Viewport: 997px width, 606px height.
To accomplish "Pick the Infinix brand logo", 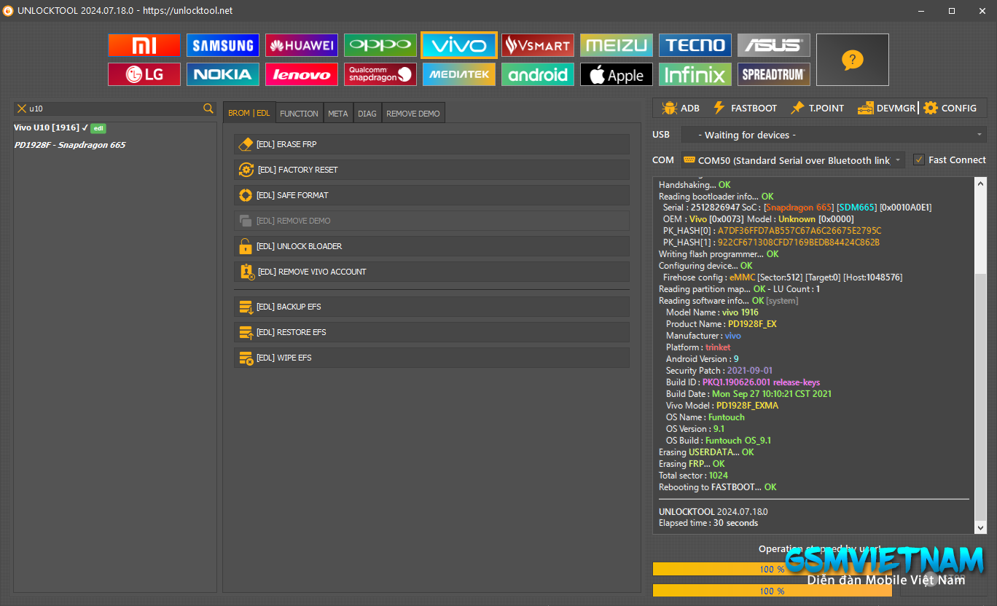I will pos(695,74).
